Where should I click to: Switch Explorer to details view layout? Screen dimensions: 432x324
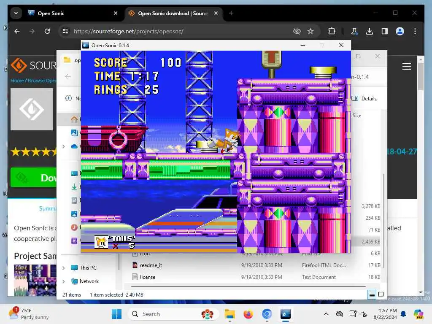372,294
